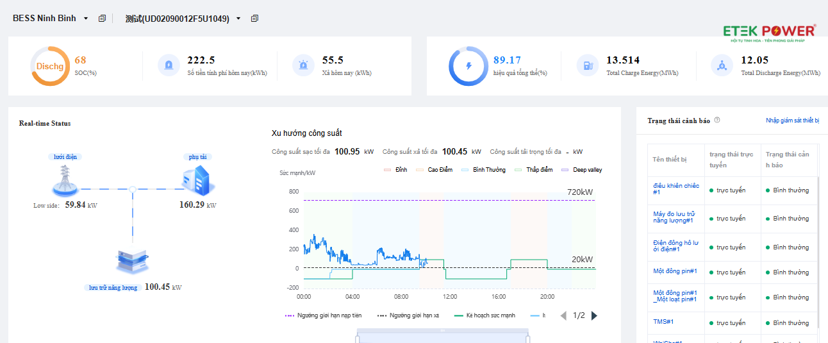Toggle the Cao Điểm legend entry
828x343 pixels.
click(x=435, y=170)
